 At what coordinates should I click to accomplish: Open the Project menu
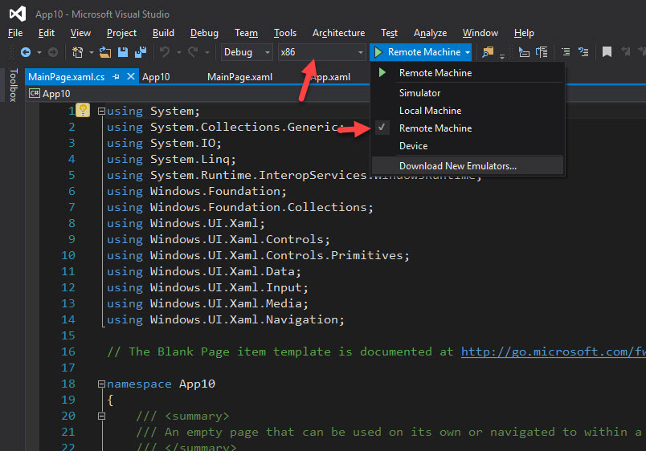click(x=121, y=33)
